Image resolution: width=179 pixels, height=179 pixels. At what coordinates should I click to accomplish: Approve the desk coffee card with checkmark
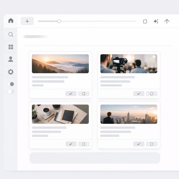[x=71, y=144]
